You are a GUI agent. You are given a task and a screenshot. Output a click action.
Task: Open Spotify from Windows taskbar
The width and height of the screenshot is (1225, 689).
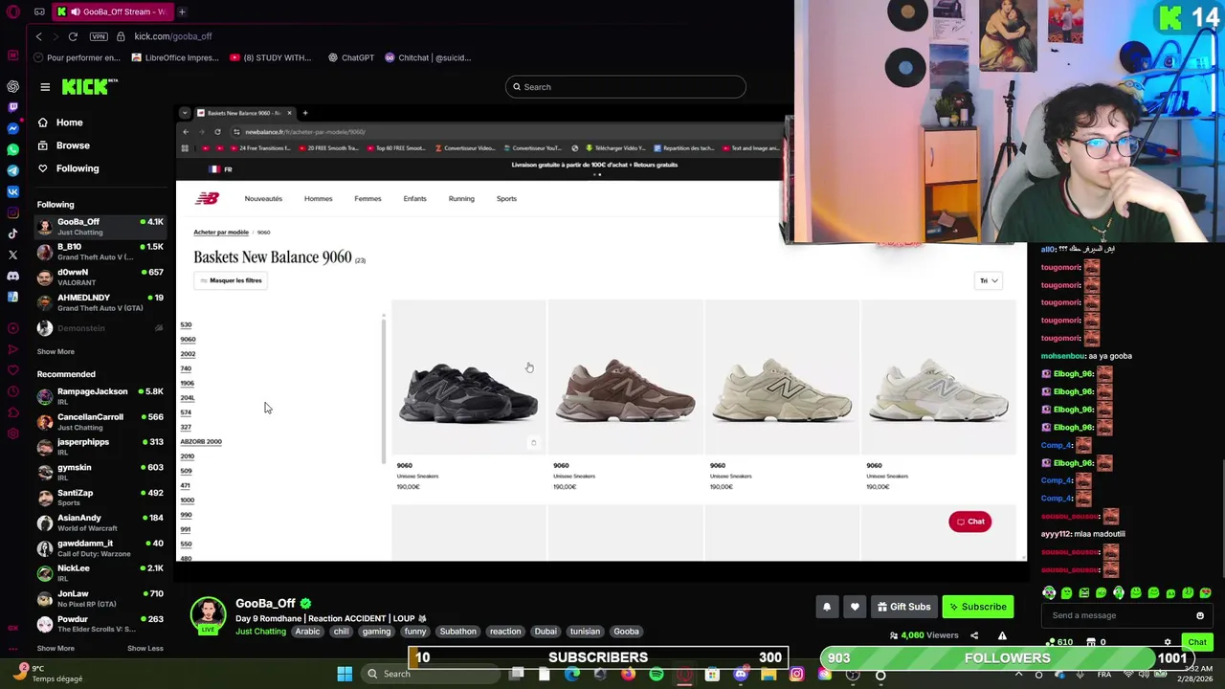point(657,675)
